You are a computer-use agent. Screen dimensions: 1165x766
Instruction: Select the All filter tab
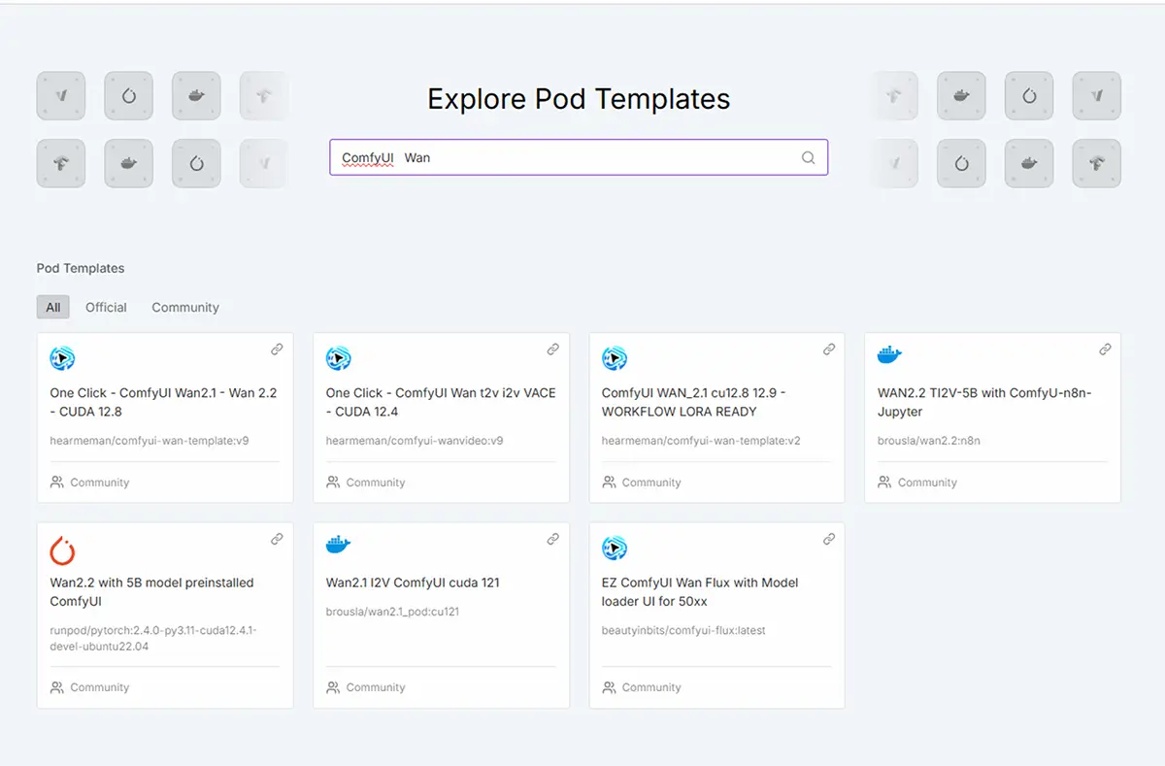point(53,307)
